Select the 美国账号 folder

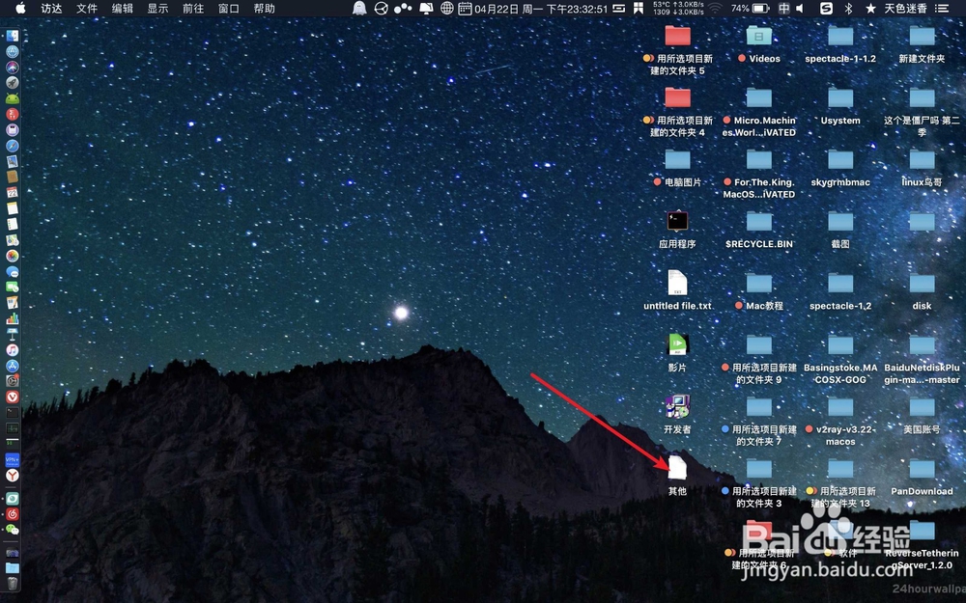(x=922, y=414)
